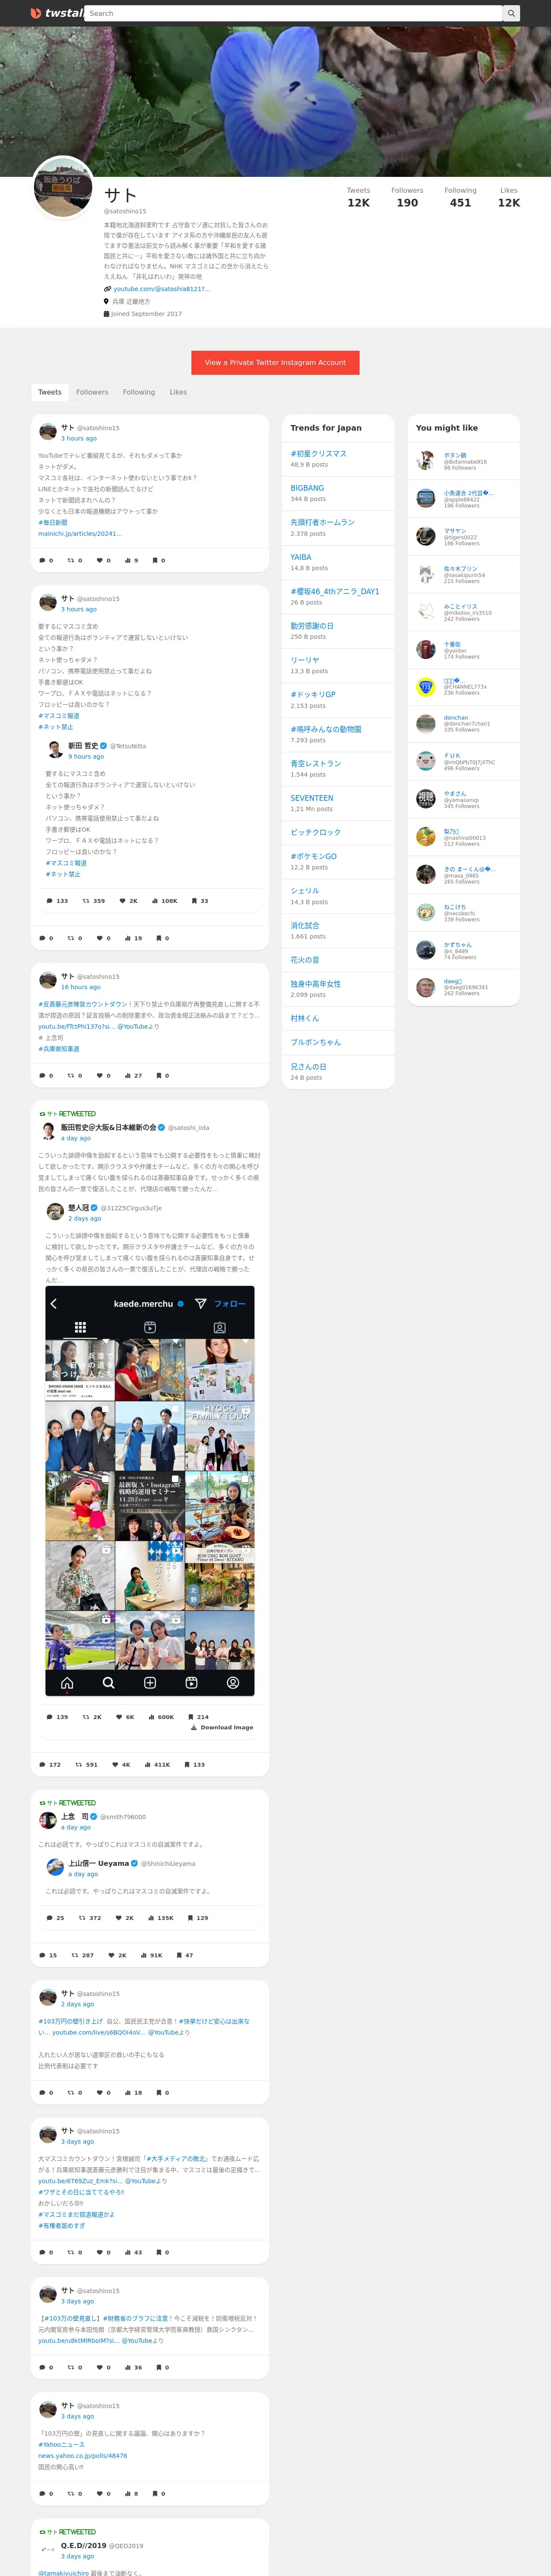Click the bookmark icon showing 214
The width and height of the screenshot is (551, 2576).
(x=191, y=1717)
